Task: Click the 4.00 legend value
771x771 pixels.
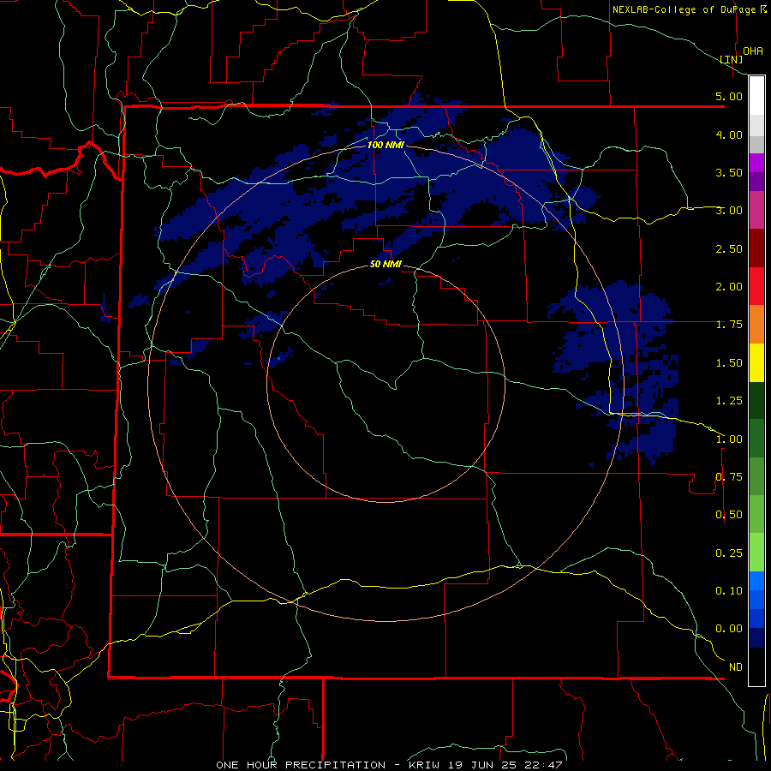Action: coord(729,134)
